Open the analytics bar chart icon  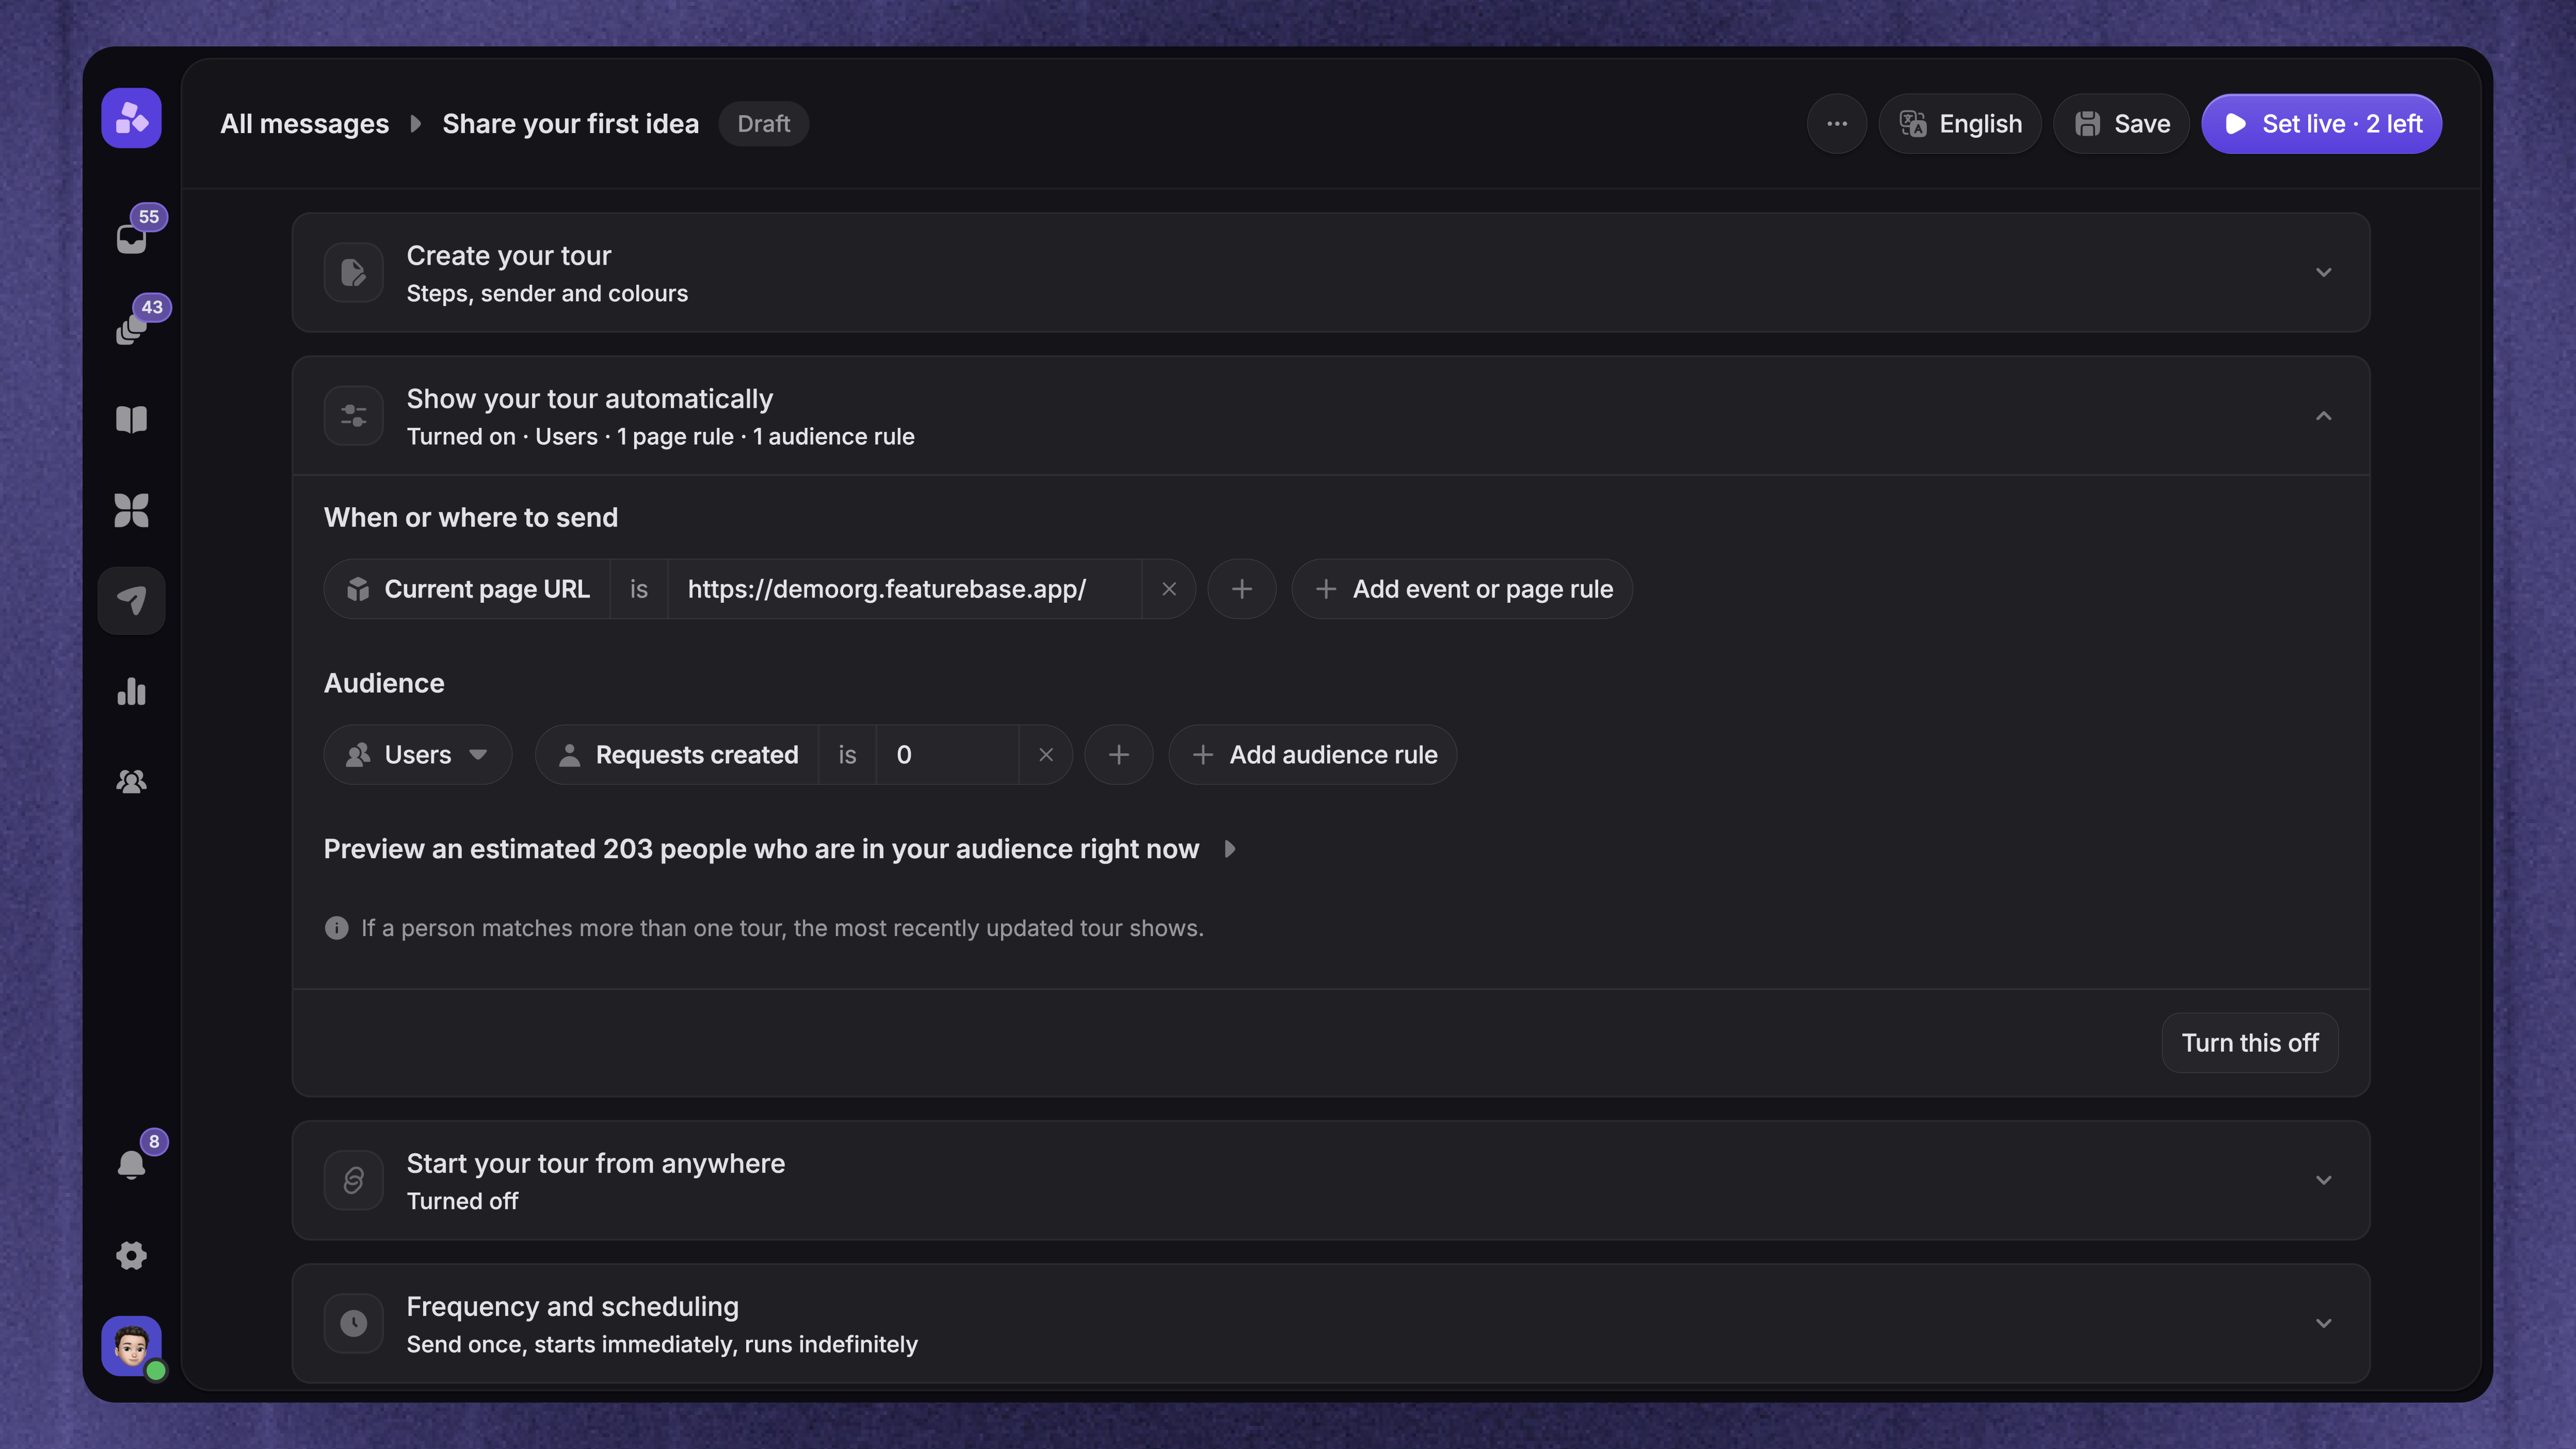131,691
